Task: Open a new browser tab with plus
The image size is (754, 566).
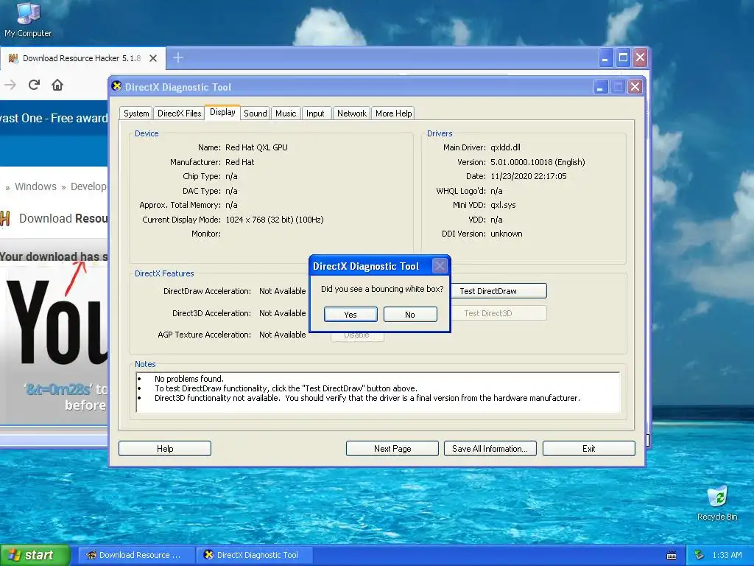Action: [x=178, y=57]
